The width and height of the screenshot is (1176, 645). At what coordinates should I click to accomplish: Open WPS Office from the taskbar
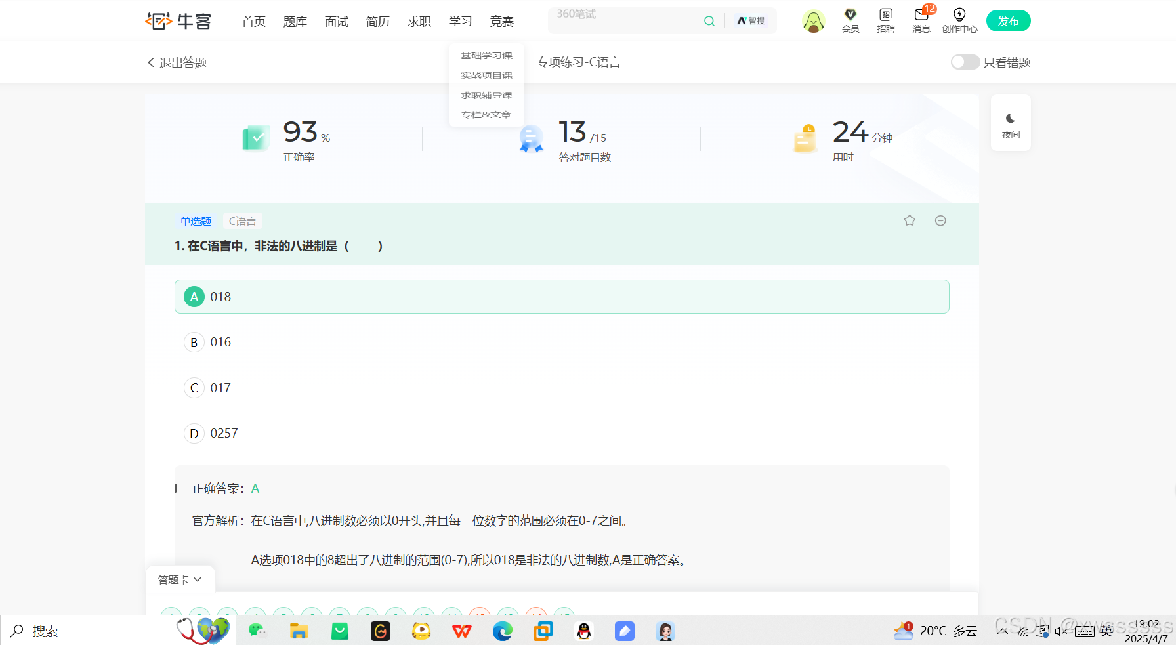coord(462,631)
